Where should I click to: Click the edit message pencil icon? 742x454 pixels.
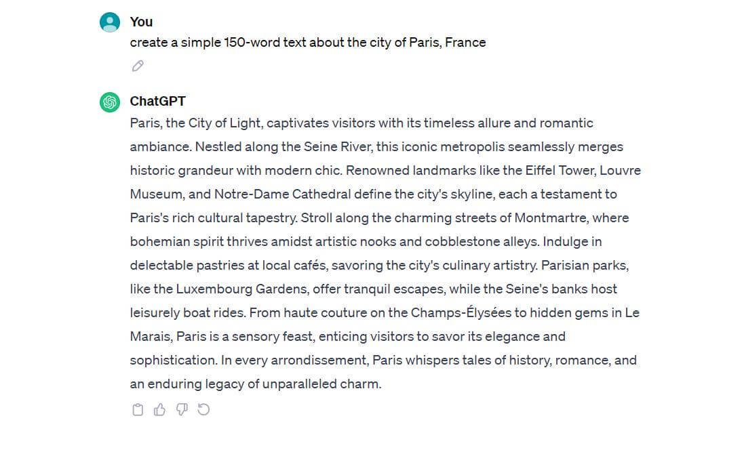(x=138, y=66)
